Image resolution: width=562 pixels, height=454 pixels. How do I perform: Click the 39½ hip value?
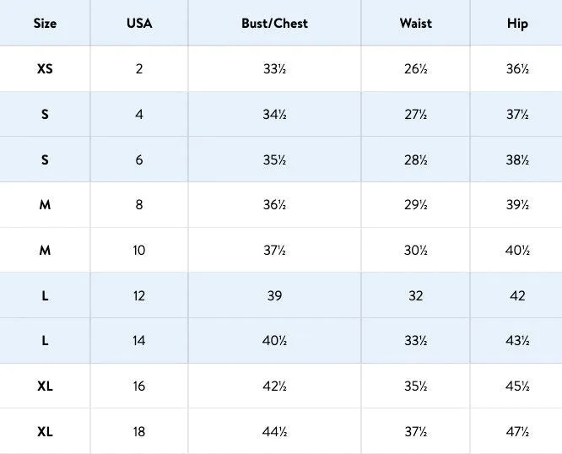[517, 204]
